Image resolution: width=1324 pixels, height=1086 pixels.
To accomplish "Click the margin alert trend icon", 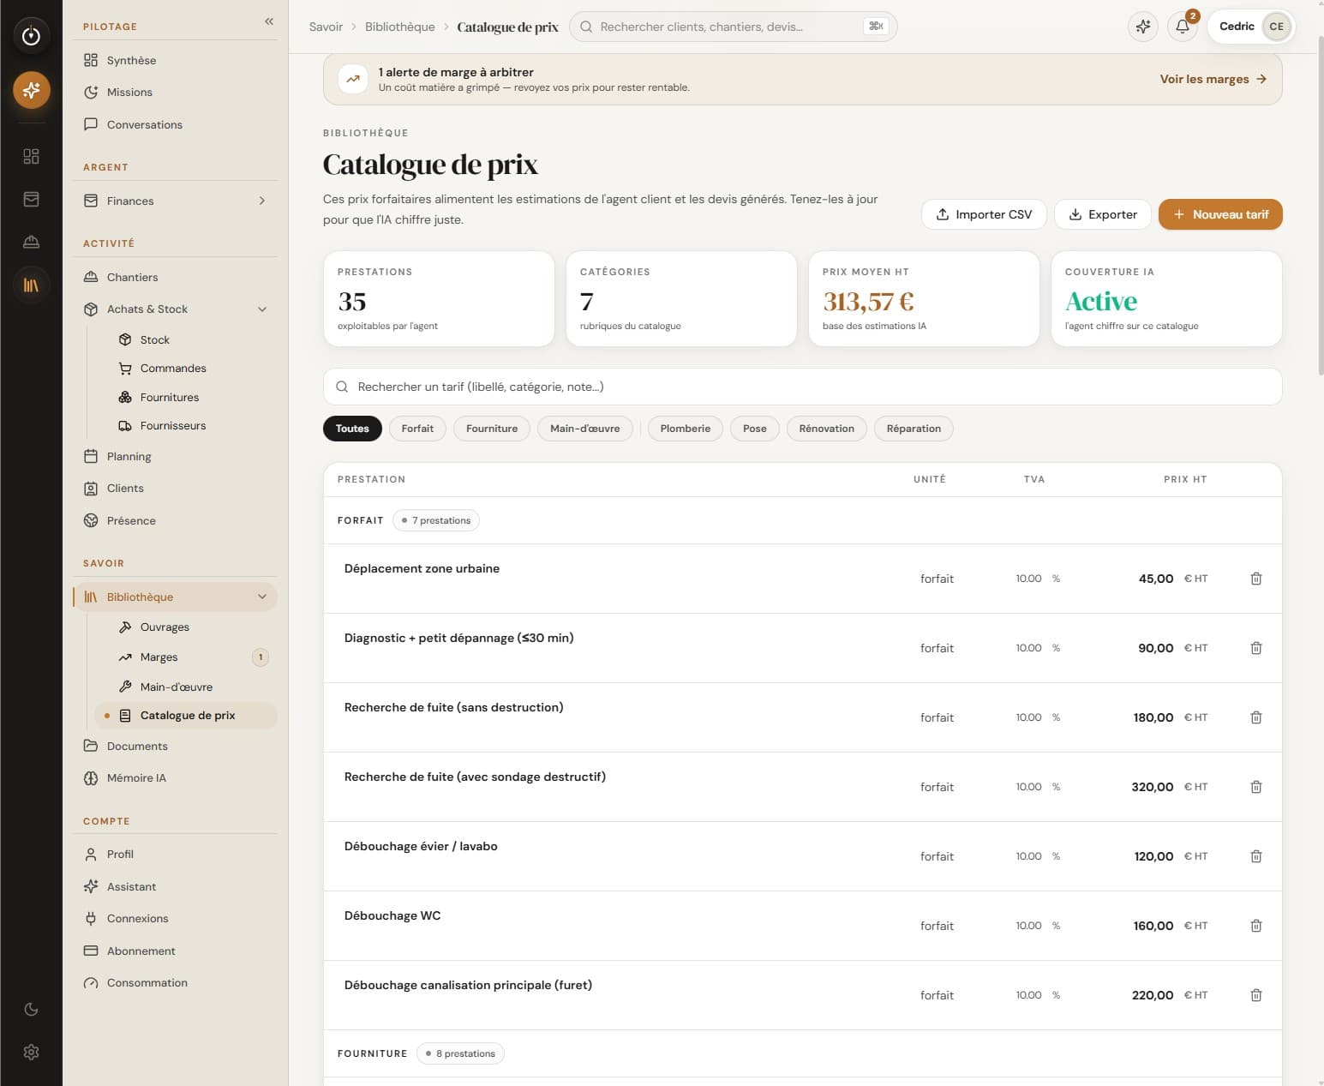I will [x=352, y=79].
